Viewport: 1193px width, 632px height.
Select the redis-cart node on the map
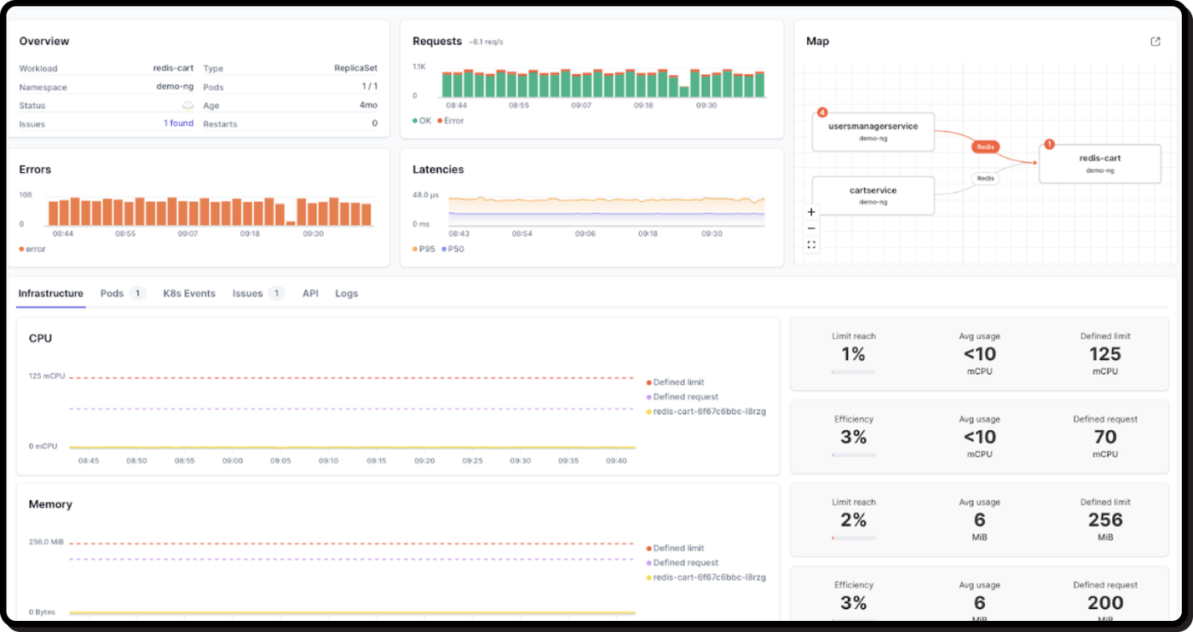click(1100, 164)
